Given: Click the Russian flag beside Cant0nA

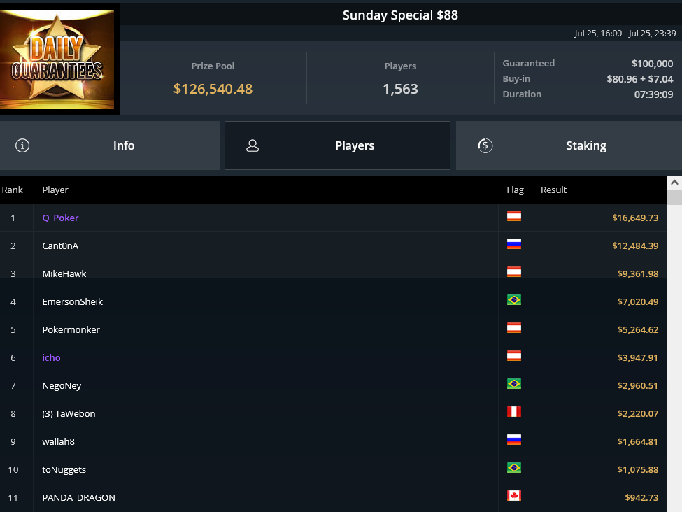Looking at the screenshot, I should (x=513, y=244).
